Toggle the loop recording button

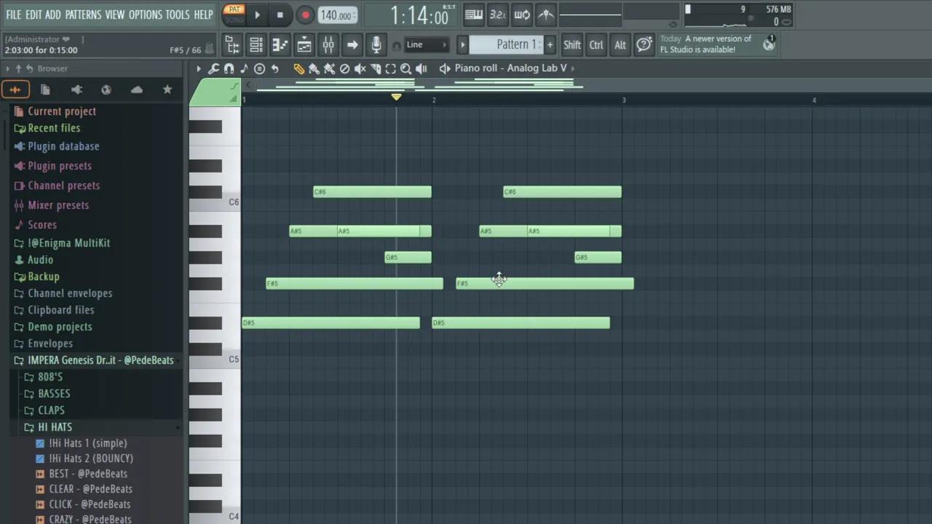tap(522, 15)
